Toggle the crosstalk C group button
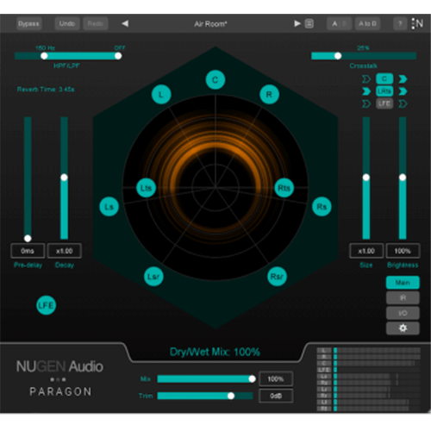 point(384,78)
